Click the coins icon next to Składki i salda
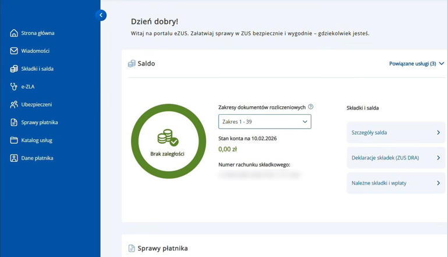447x257 pixels. (x=14, y=69)
